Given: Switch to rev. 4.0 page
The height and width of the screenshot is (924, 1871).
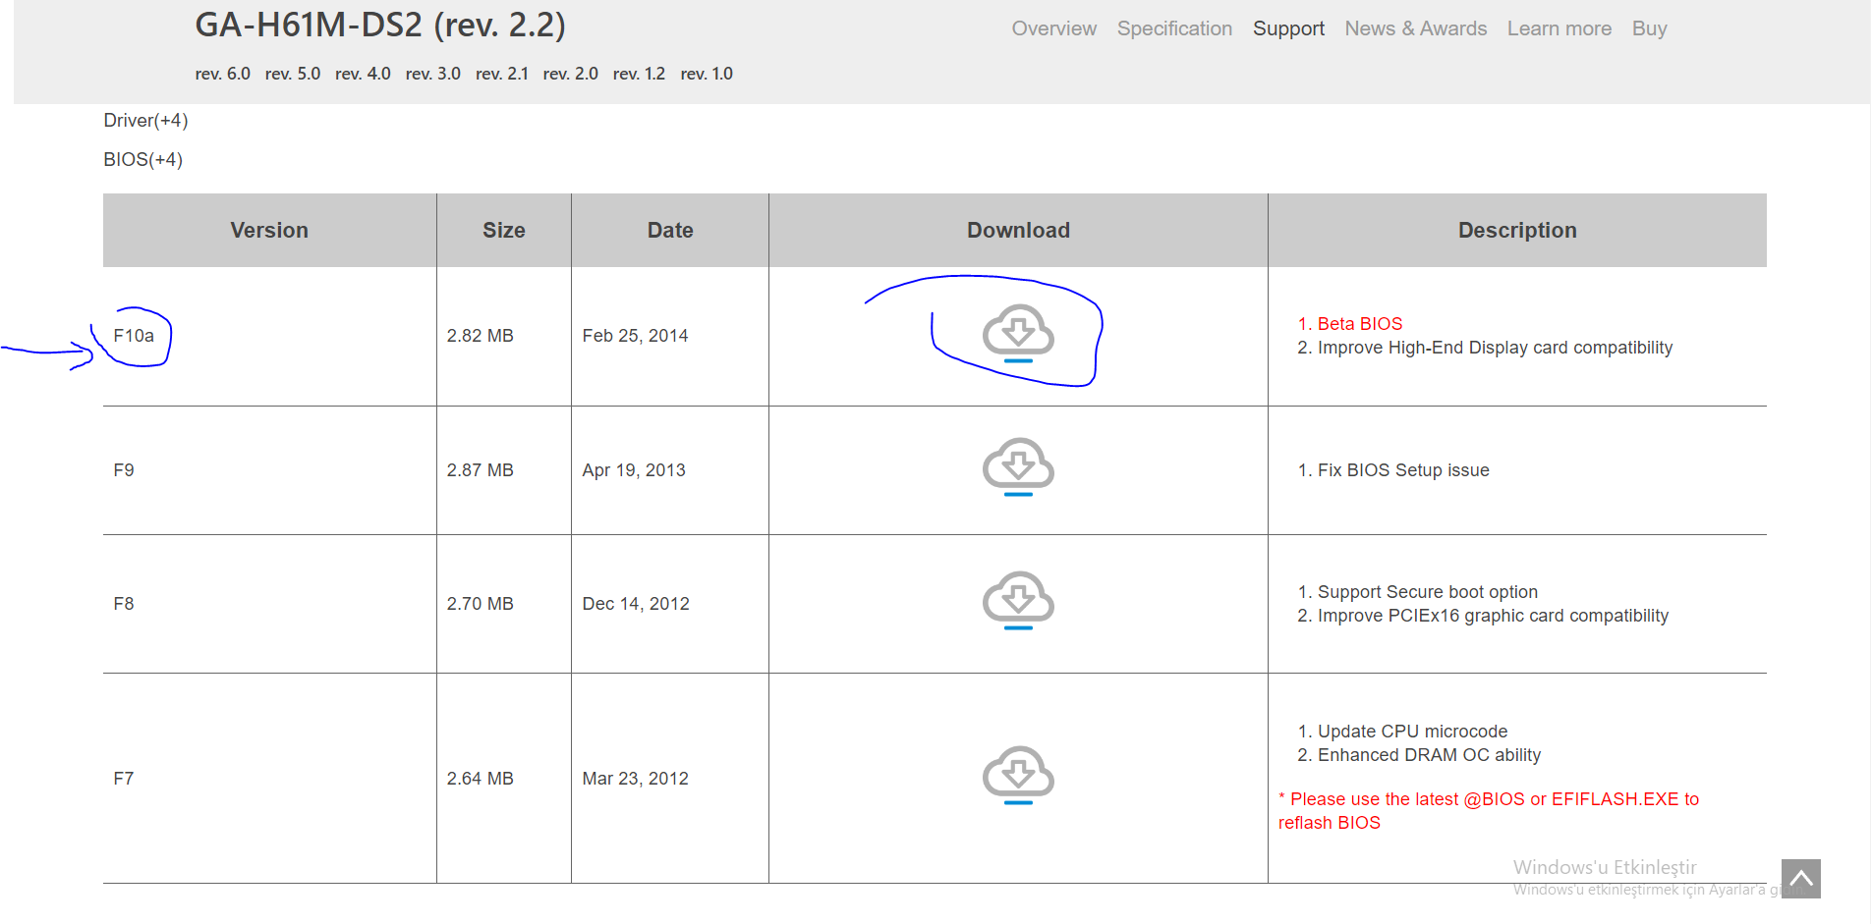Looking at the screenshot, I should click(363, 74).
